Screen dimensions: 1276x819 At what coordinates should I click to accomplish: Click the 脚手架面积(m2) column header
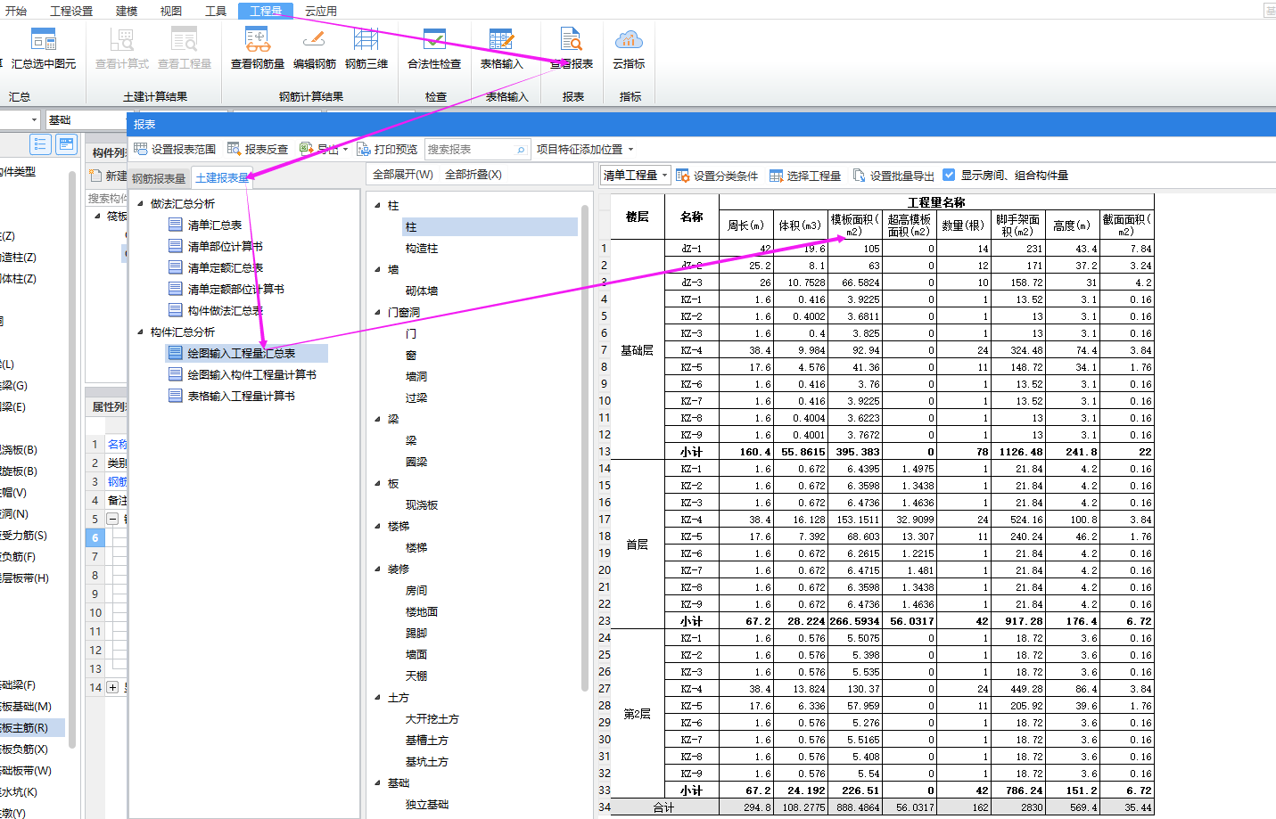(1018, 225)
